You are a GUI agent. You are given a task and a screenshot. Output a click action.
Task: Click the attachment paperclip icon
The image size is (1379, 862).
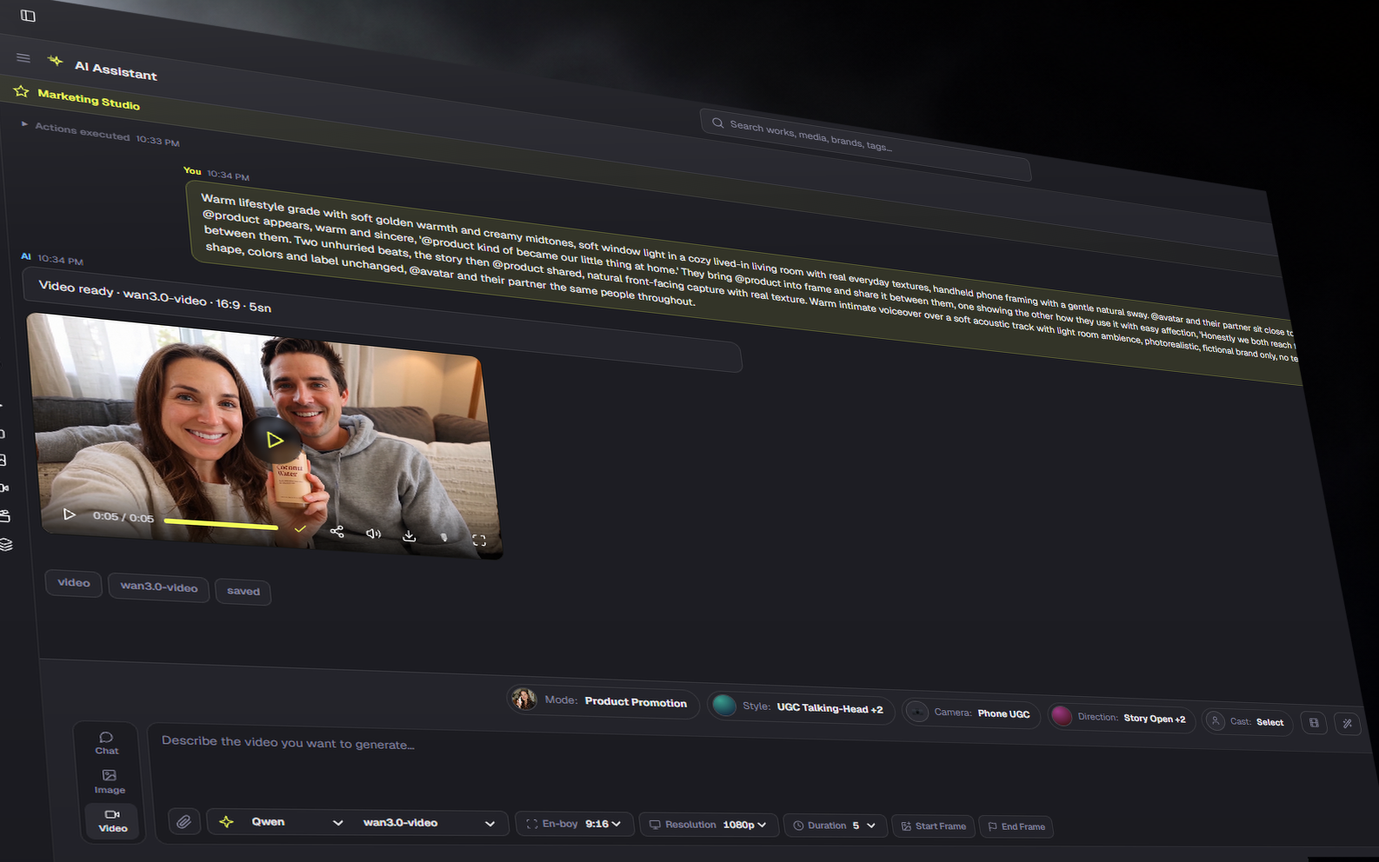[x=184, y=821]
